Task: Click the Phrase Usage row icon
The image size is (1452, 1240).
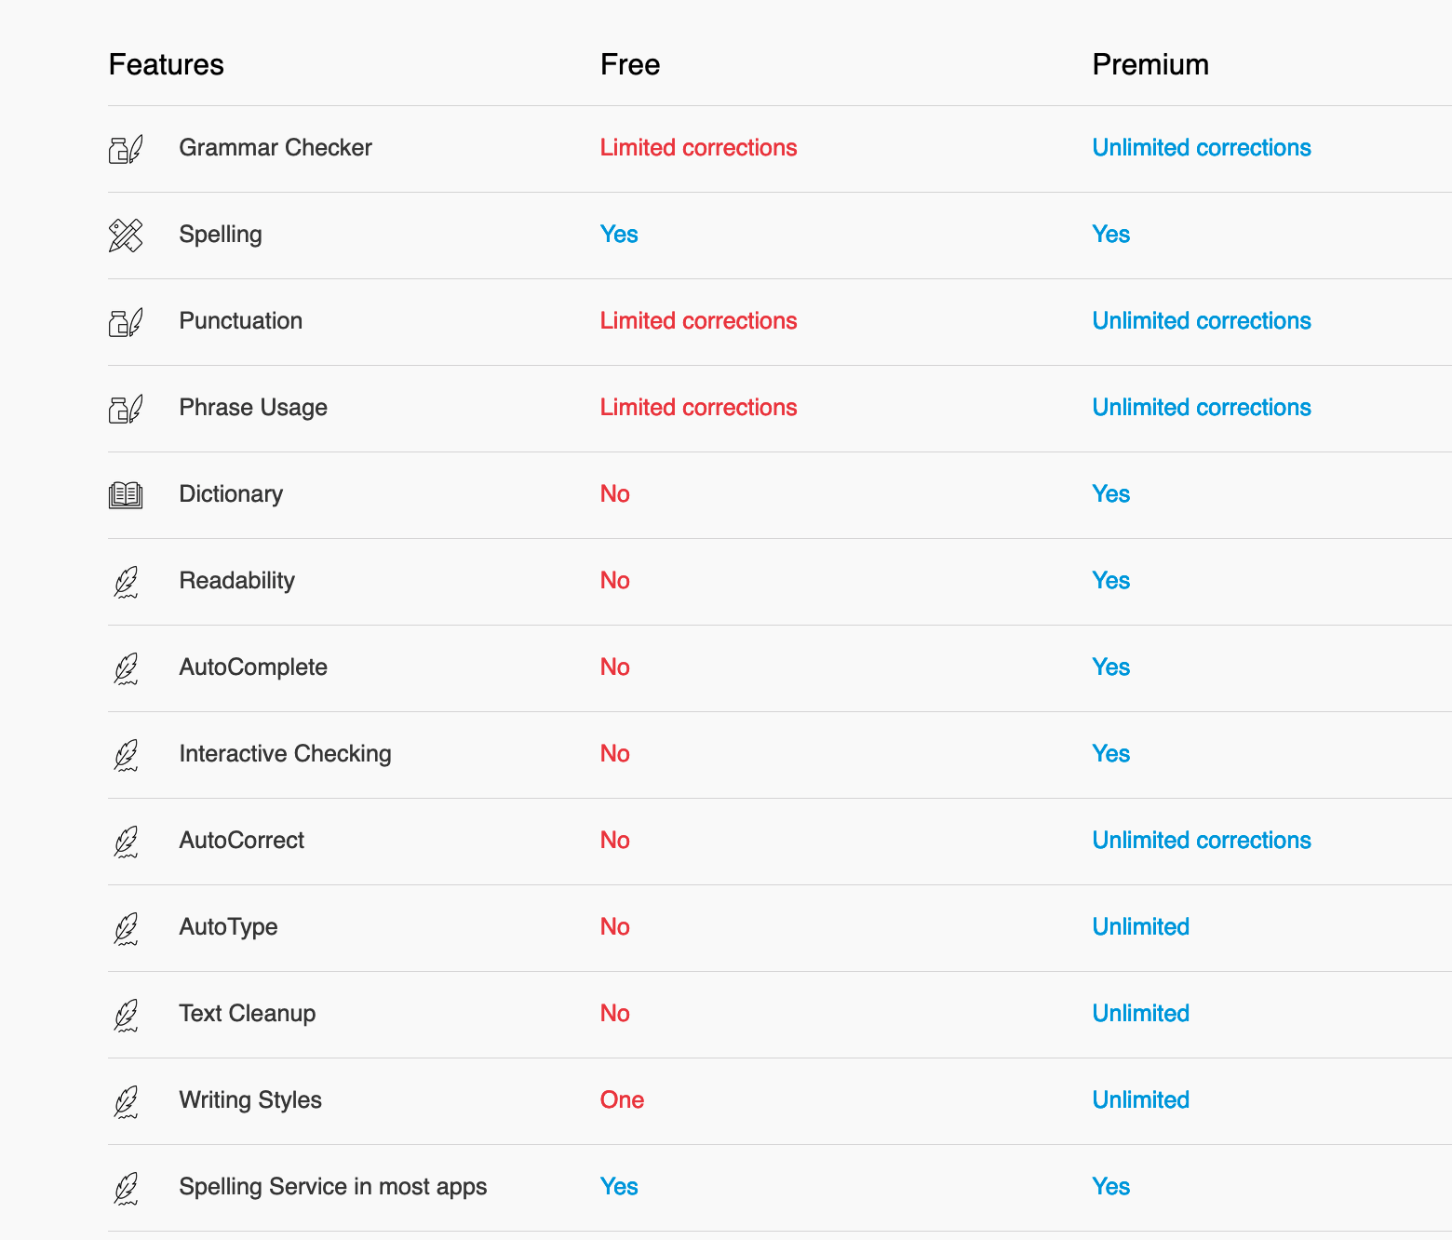Action: point(126,409)
